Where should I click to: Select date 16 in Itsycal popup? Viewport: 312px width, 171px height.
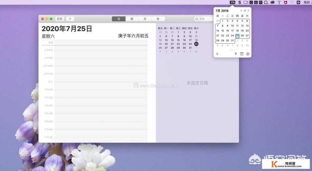227,31
